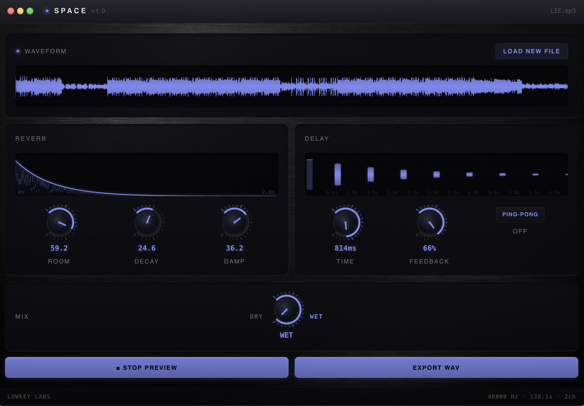584x406 pixels.
Task: Click the waveform display to seek
Action: pos(292,86)
